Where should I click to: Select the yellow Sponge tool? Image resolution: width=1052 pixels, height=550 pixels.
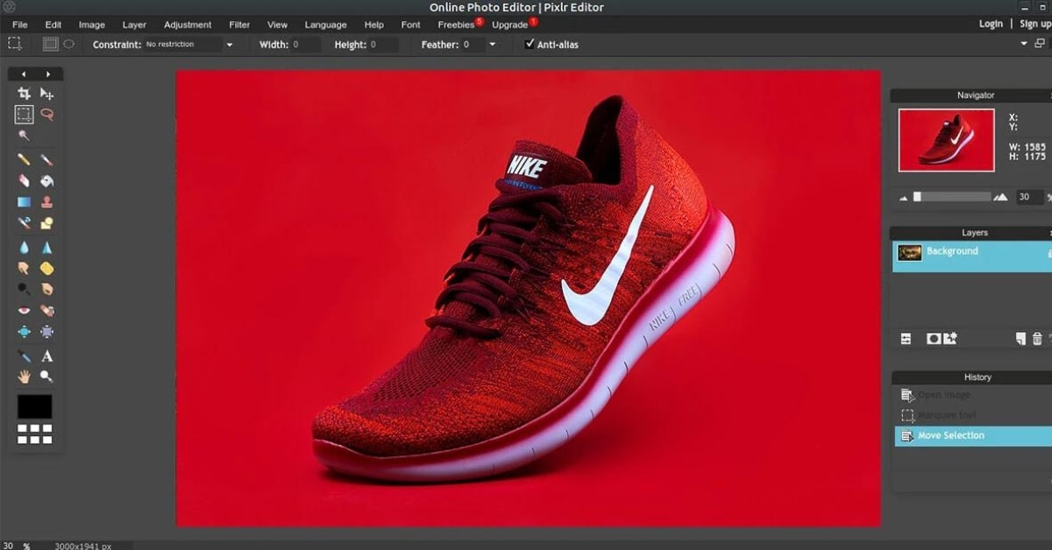(x=46, y=268)
